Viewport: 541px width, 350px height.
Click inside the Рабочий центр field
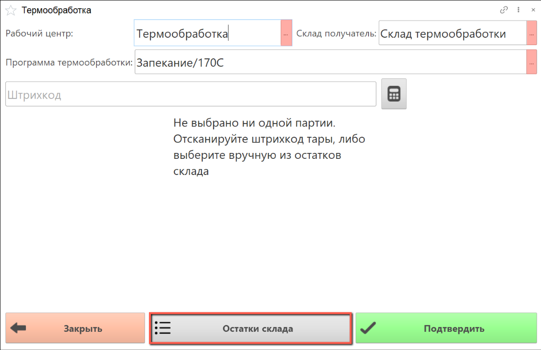(207, 33)
